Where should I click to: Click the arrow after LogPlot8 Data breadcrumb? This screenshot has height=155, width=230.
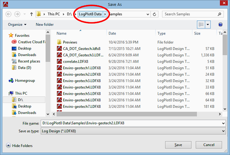coord(105,14)
